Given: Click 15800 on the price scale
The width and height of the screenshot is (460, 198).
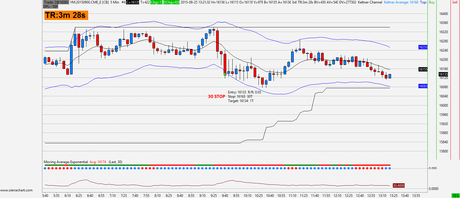Looking at the screenshot, I should point(444,151).
